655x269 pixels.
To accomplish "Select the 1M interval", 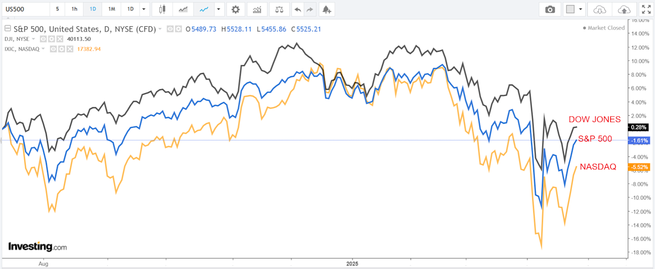I will pyautogui.click(x=111, y=9).
